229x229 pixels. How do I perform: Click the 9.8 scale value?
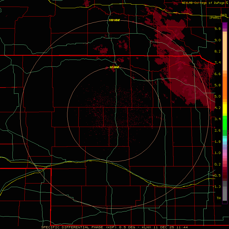(x=218, y=28)
